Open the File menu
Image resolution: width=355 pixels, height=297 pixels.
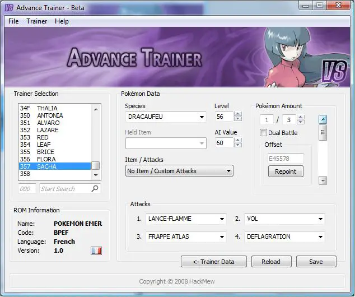pyautogui.click(x=13, y=21)
